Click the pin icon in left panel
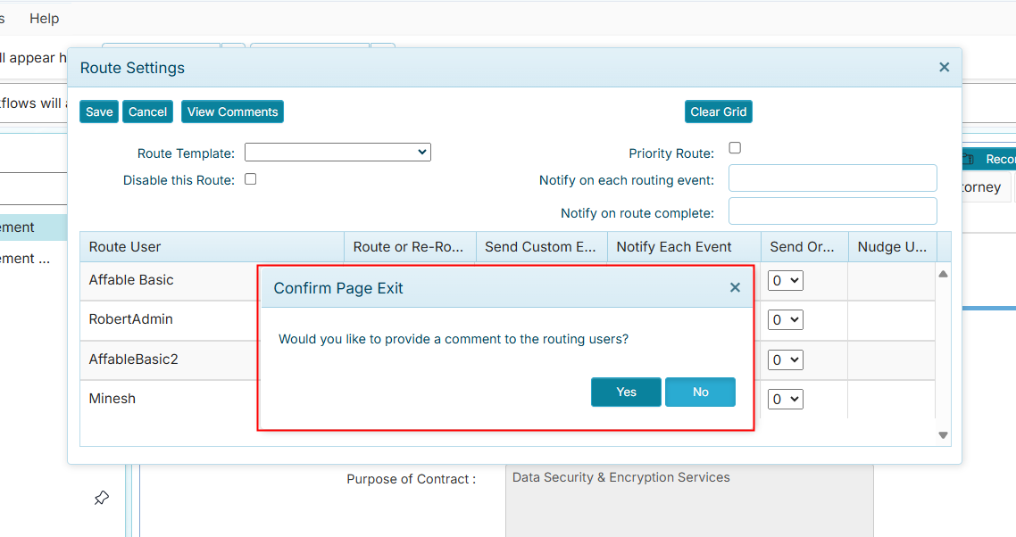Screen dimensions: 1016x537 tap(102, 498)
